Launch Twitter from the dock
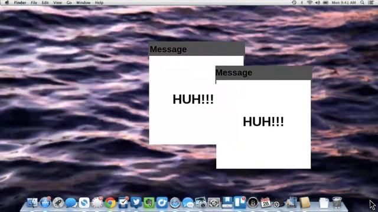Image resolution: width=378 pixels, height=212 pixels. (x=136, y=203)
